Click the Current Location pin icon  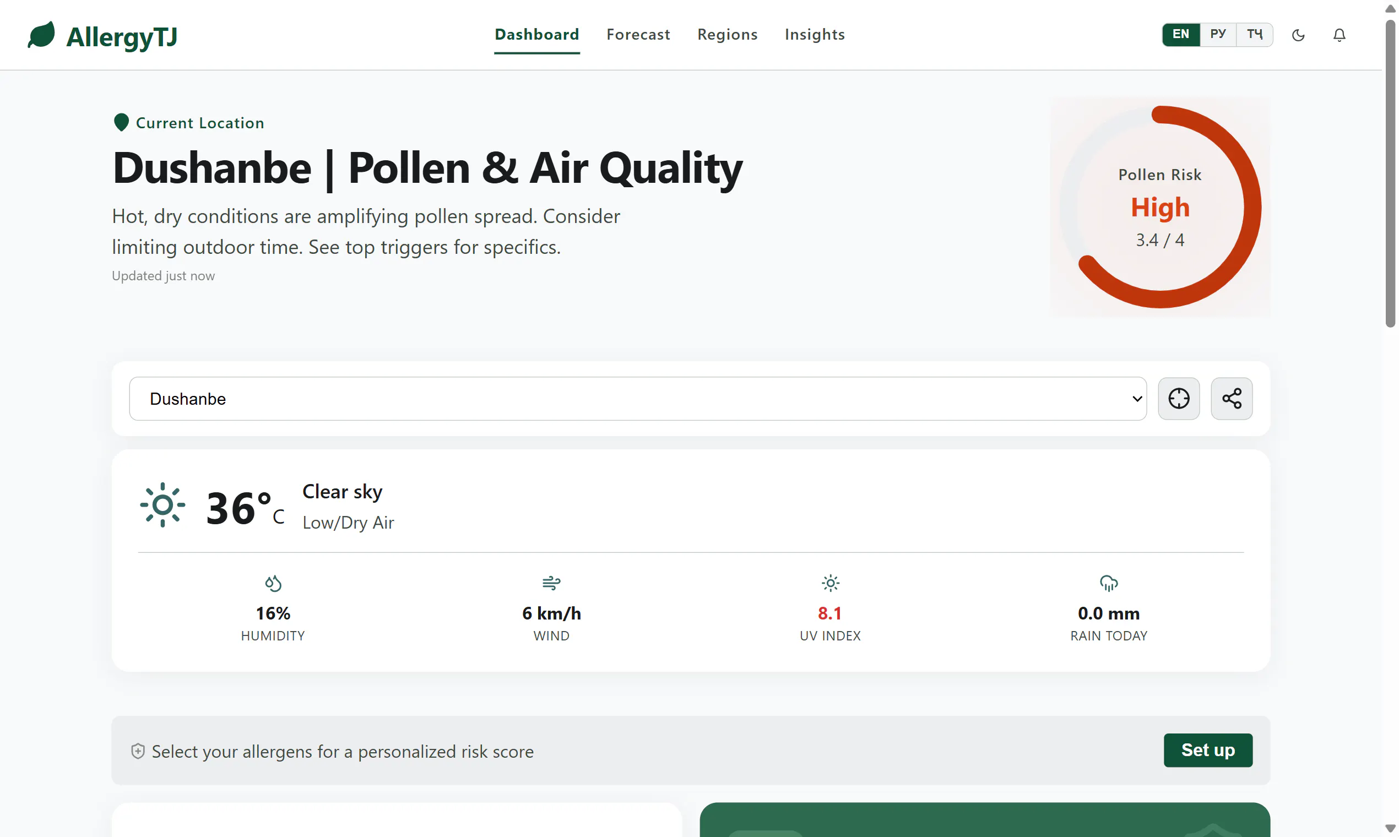121,122
